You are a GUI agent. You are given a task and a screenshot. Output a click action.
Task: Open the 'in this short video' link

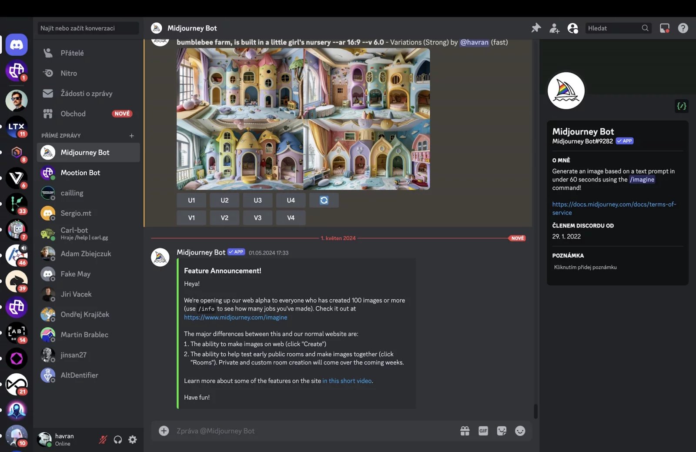tap(347, 381)
